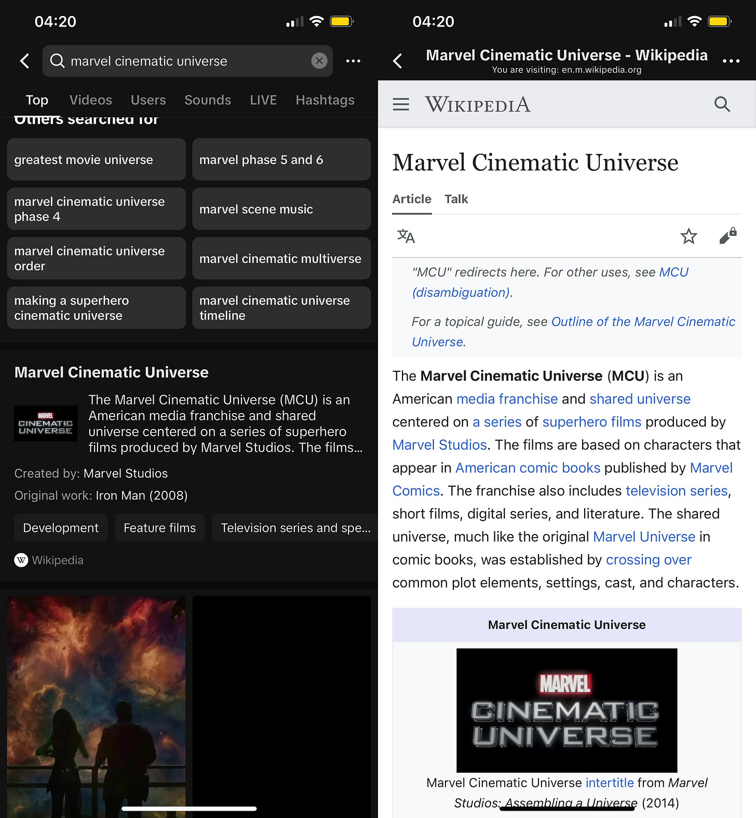756x818 pixels.
Task: Tap the magnifier icon in search field
Action: click(57, 61)
